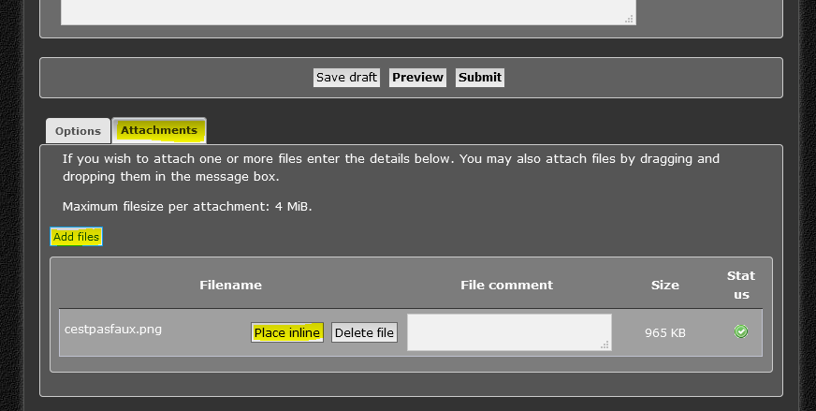Screen dimensions: 816x411
Task: Click the file comment box resize handle
Action: [605, 345]
